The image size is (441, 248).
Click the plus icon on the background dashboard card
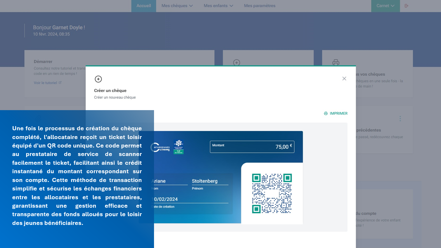[236, 63]
